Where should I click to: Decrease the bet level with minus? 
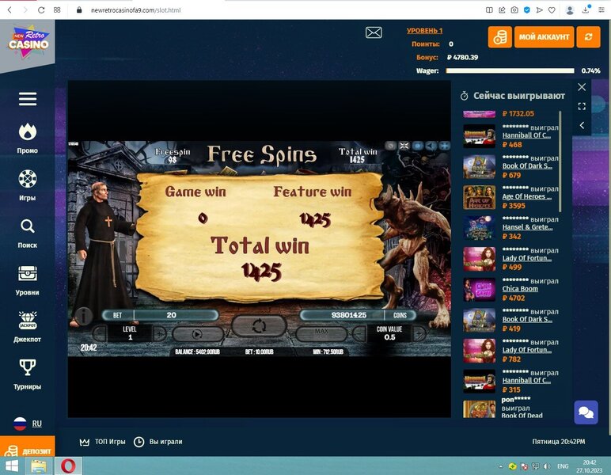[100, 334]
